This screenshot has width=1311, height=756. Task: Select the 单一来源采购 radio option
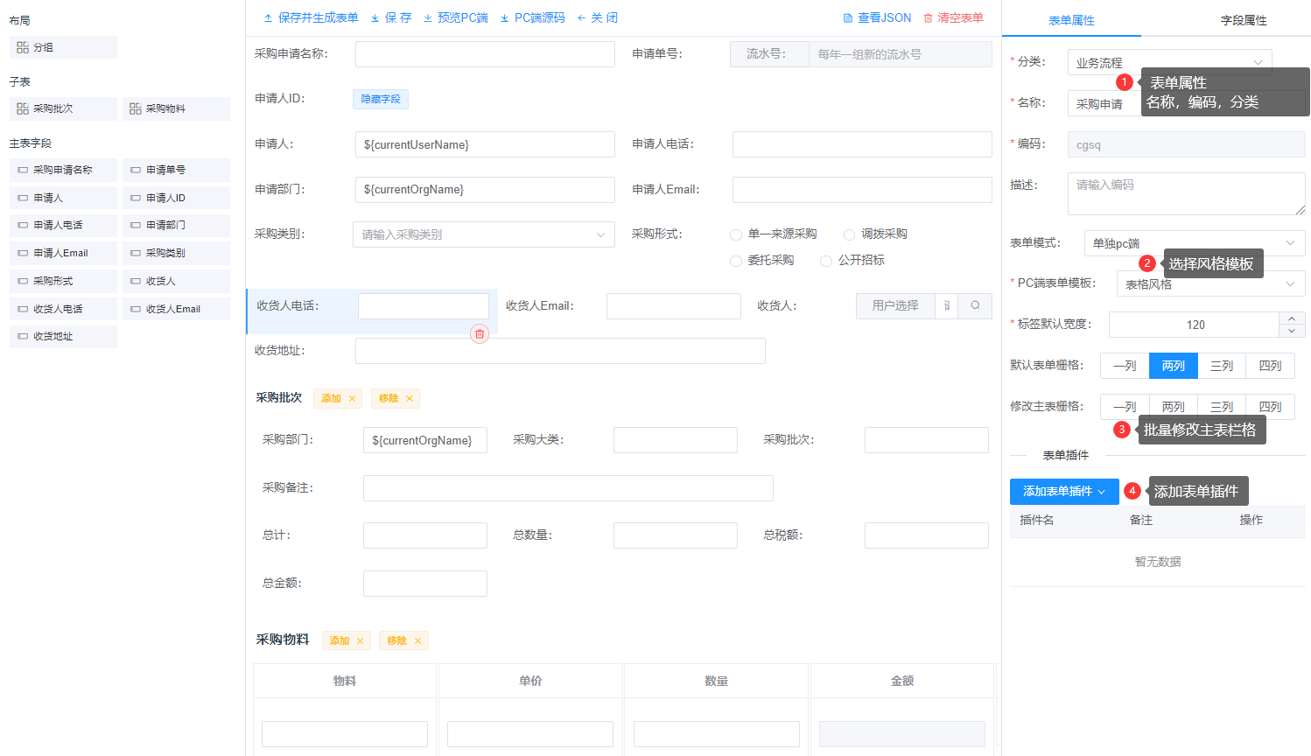[x=774, y=234]
